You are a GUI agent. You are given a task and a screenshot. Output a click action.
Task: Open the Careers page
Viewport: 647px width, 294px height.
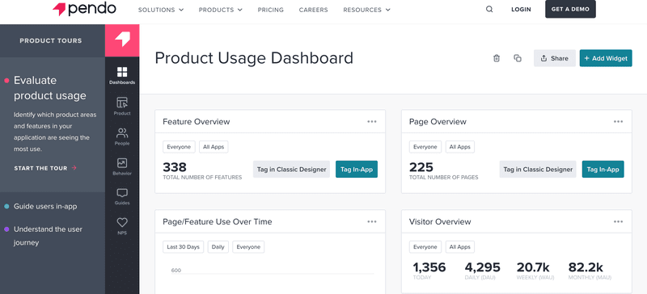pos(314,10)
